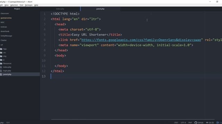Expand the MVC project folder
The height and width of the screenshot is (124, 222).
click(x=2, y=22)
